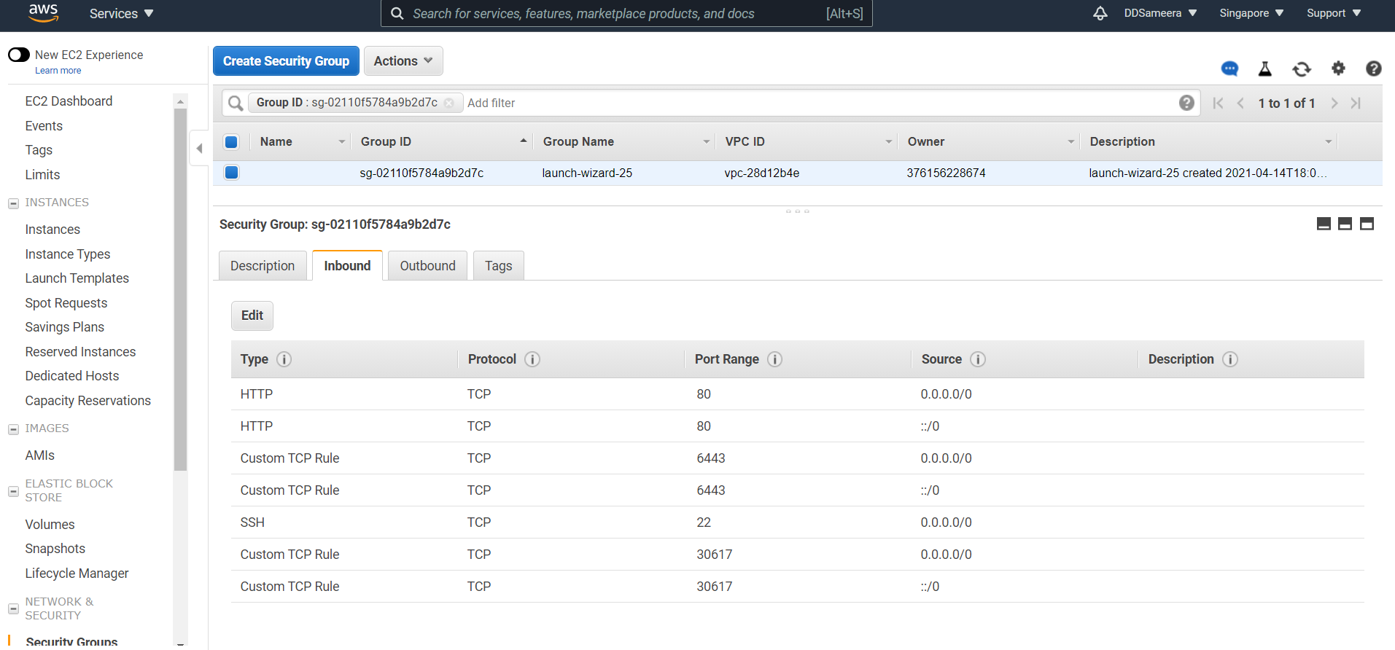Open EC2 Dashboard in sidebar
The width and height of the screenshot is (1395, 650).
[x=69, y=101]
